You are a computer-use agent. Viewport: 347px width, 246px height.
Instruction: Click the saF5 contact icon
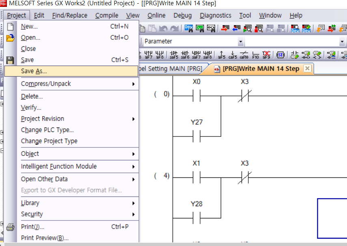tap(174, 55)
